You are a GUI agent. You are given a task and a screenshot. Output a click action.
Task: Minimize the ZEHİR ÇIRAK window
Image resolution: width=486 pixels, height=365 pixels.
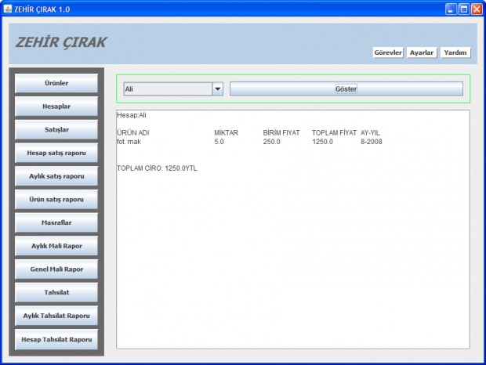tap(451, 9)
